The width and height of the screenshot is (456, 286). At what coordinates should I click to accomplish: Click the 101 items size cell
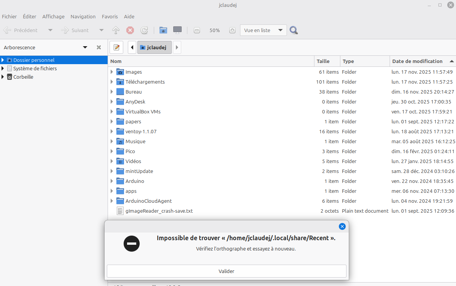pyautogui.click(x=327, y=82)
